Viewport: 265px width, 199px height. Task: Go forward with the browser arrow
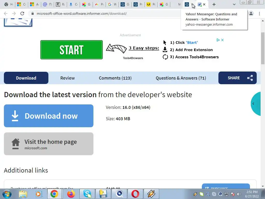click(14, 13)
